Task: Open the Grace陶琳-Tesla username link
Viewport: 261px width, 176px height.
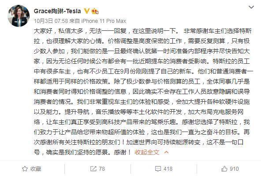Action: (57, 11)
